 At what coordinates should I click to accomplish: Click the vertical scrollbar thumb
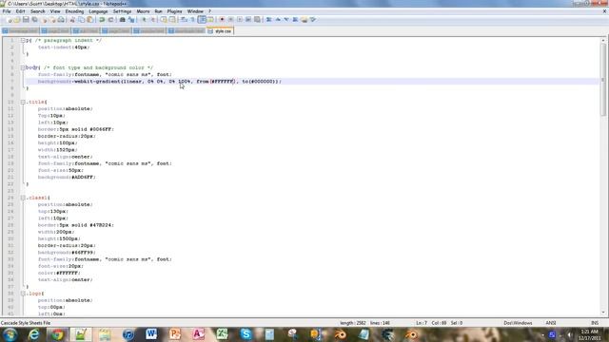click(603, 80)
